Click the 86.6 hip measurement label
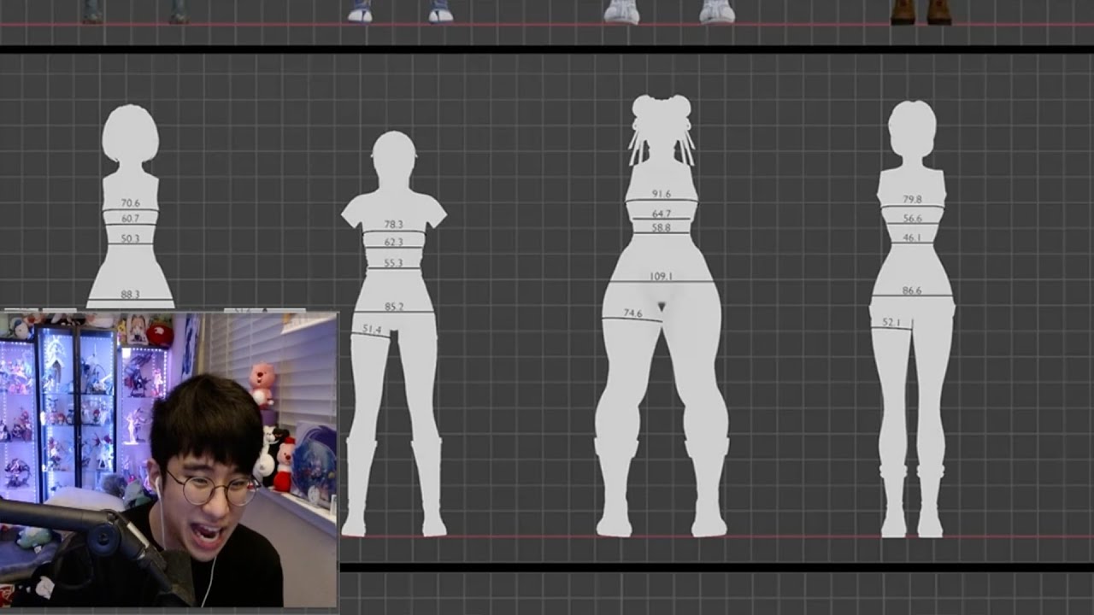The width and height of the screenshot is (1094, 615). pos(912,291)
